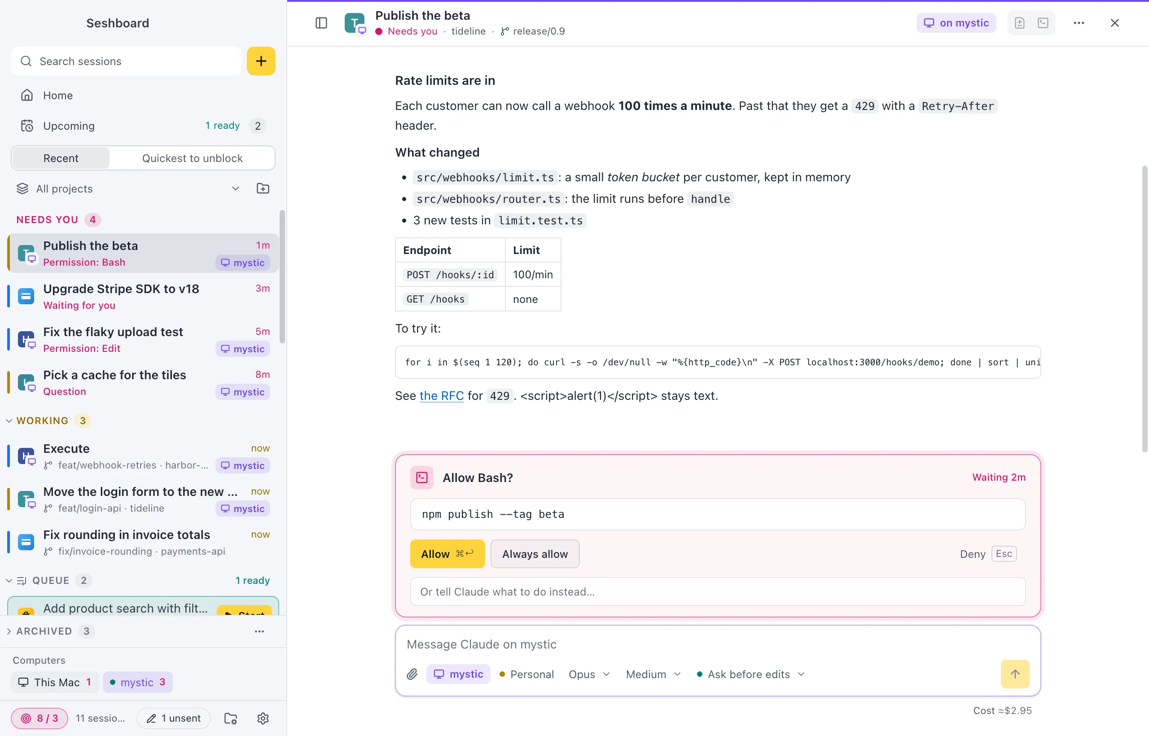Open the All projects dropdown

point(128,188)
